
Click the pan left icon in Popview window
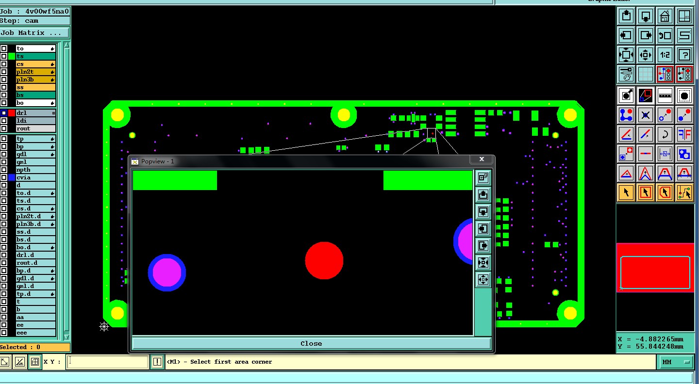tap(483, 228)
